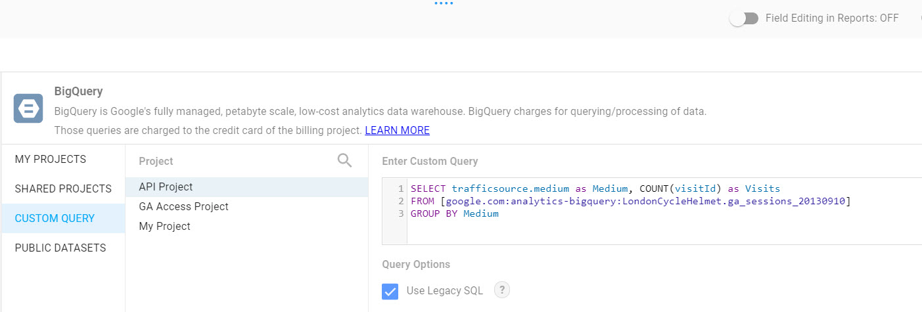The image size is (922, 312).
Task: Click the GROUP BY Medium line
Action: tap(455, 213)
